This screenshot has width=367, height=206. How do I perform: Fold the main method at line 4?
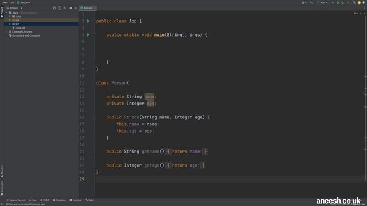95,35
